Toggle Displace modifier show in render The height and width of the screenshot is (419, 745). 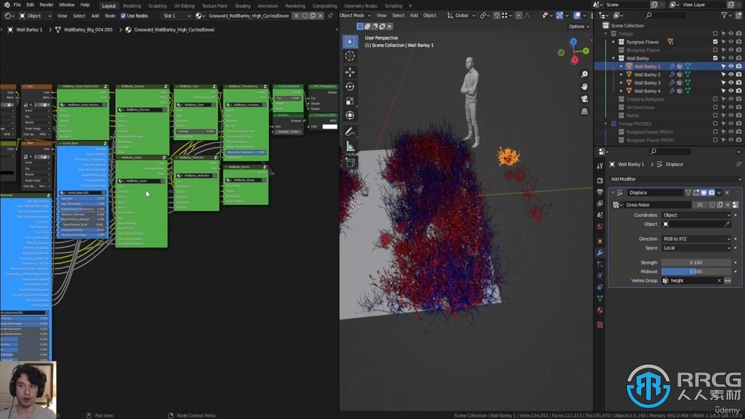711,193
